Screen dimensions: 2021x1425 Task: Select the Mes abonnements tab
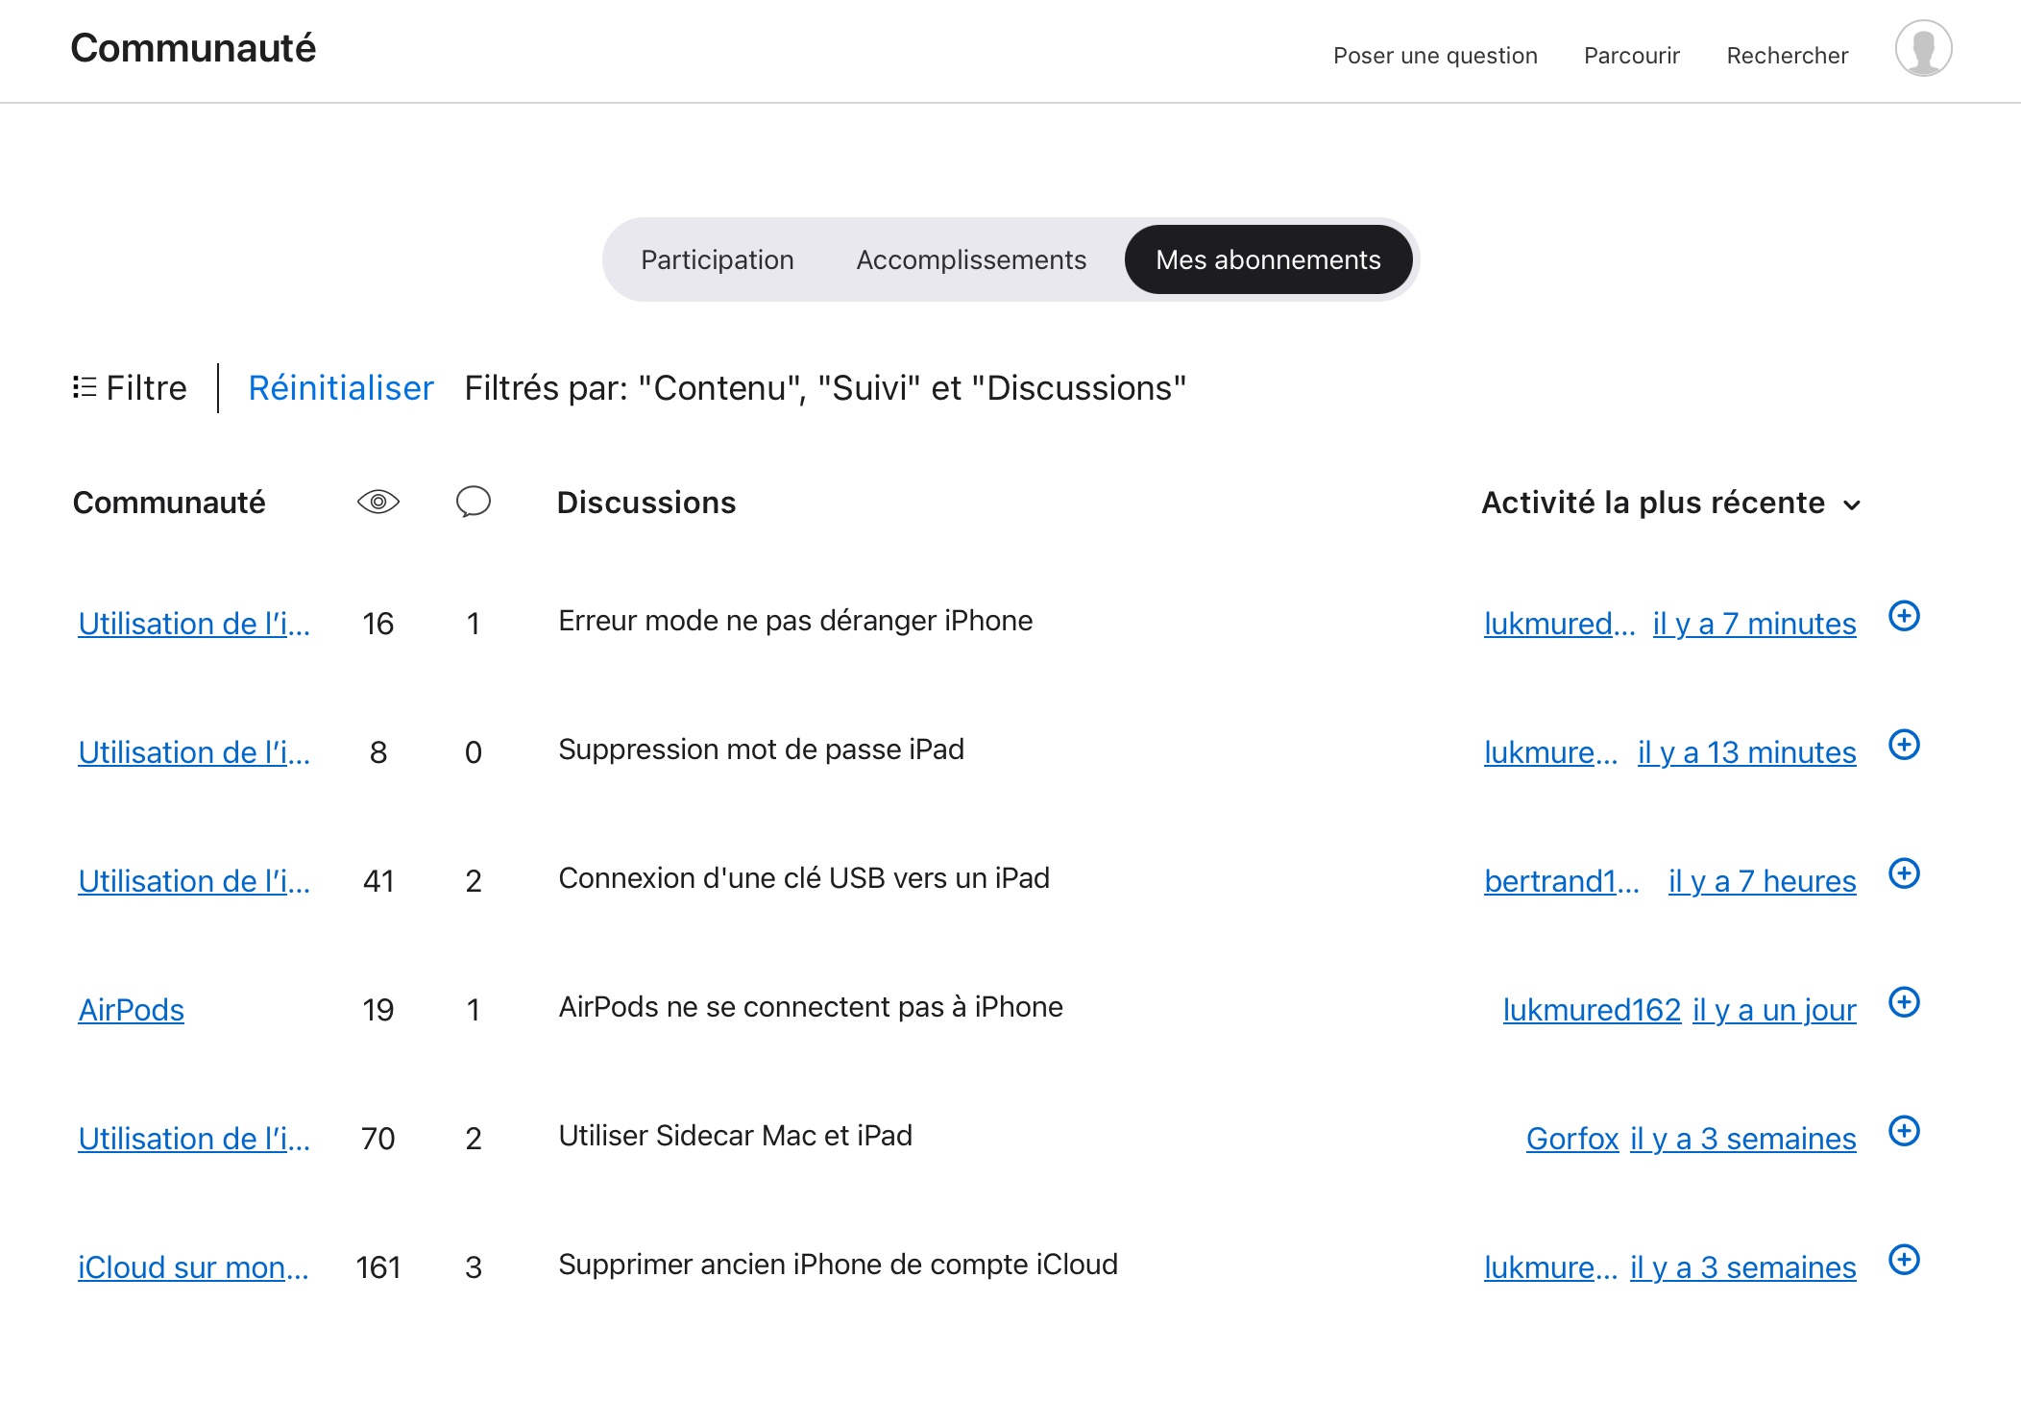click(1268, 259)
